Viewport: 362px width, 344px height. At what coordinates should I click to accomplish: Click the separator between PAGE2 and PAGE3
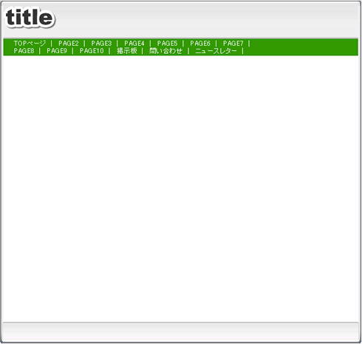(x=84, y=44)
